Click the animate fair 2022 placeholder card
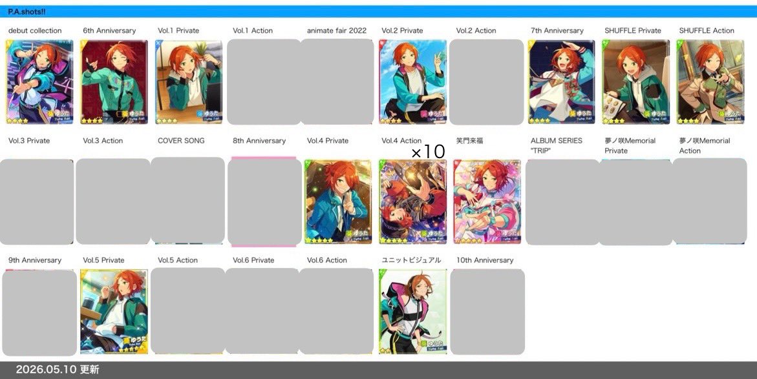 pos(337,82)
